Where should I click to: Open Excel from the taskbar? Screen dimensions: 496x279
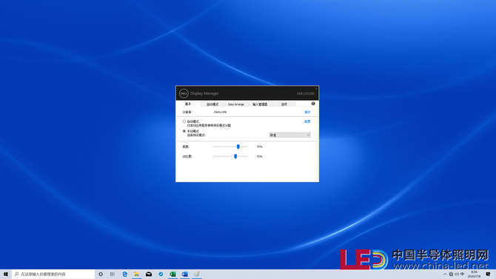click(172, 275)
